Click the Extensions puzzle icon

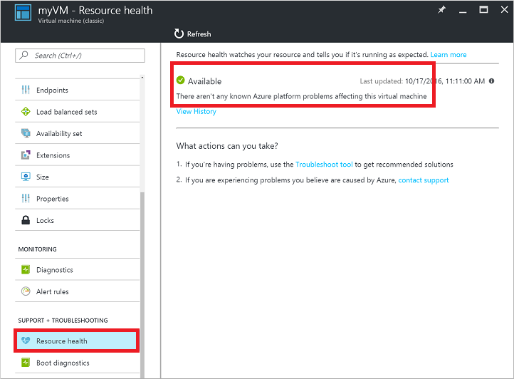26,155
